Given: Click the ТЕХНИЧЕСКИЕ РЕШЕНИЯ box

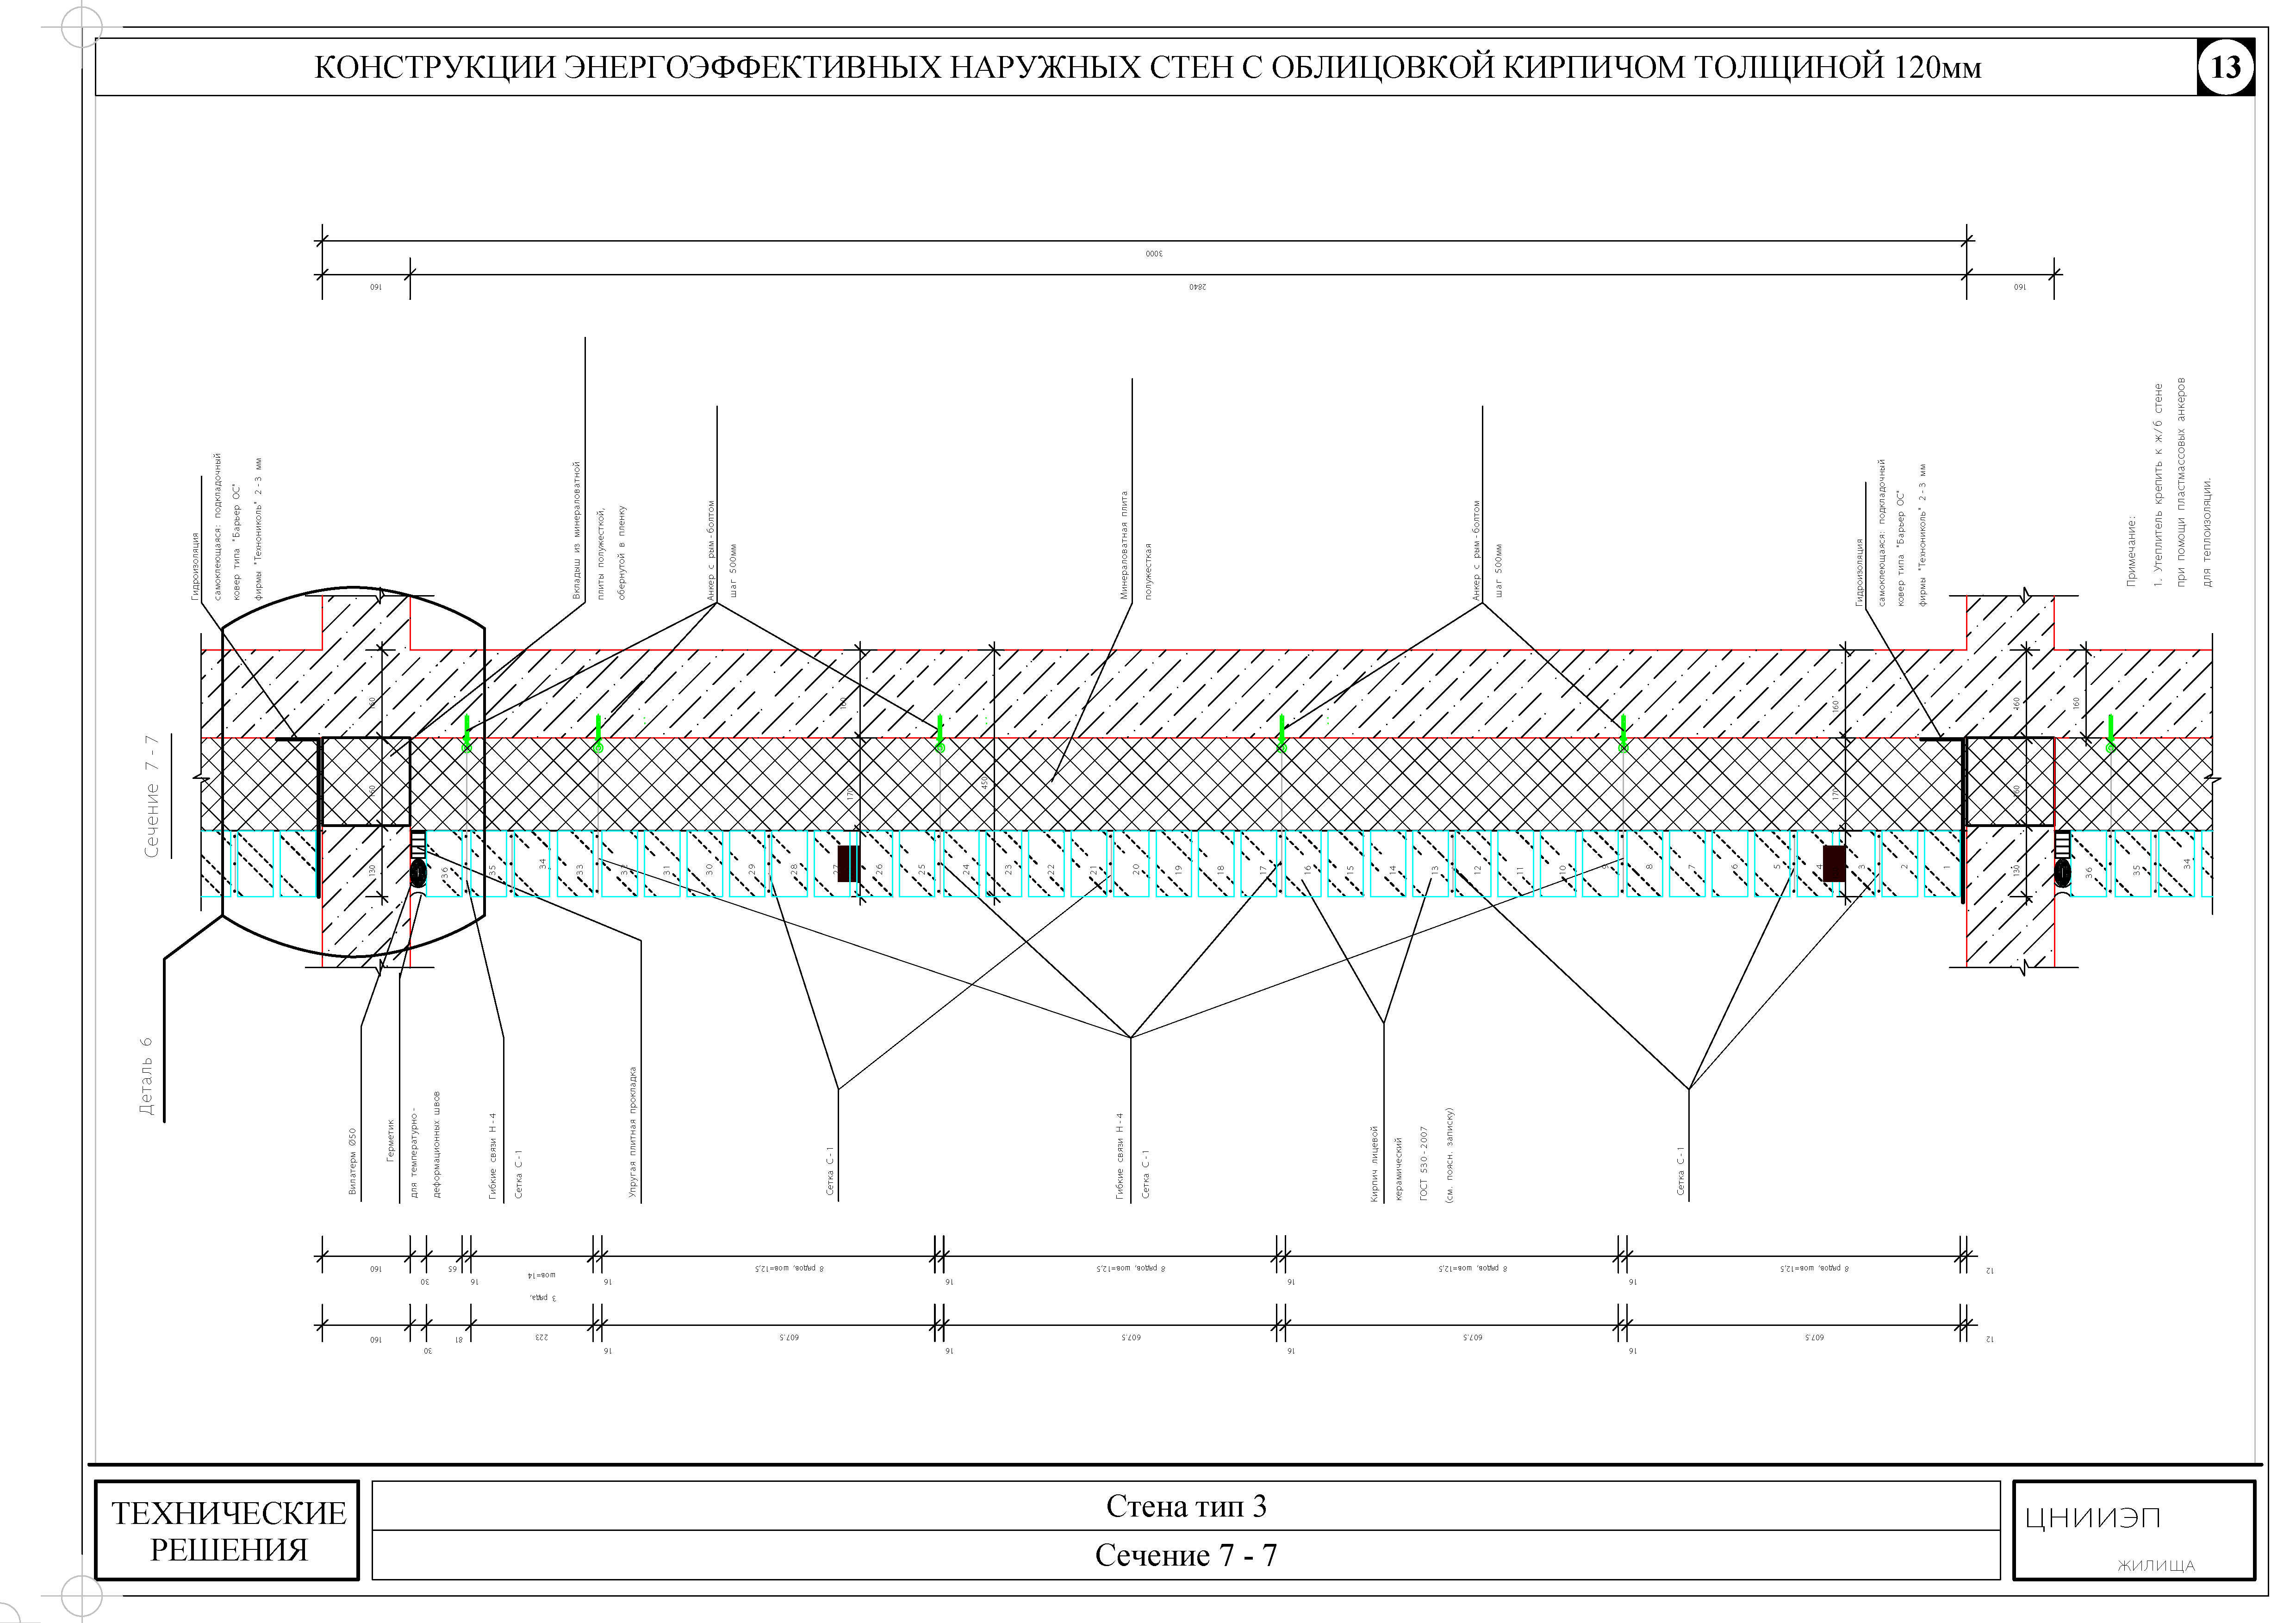Looking at the screenshot, I should pyautogui.click(x=227, y=1530).
